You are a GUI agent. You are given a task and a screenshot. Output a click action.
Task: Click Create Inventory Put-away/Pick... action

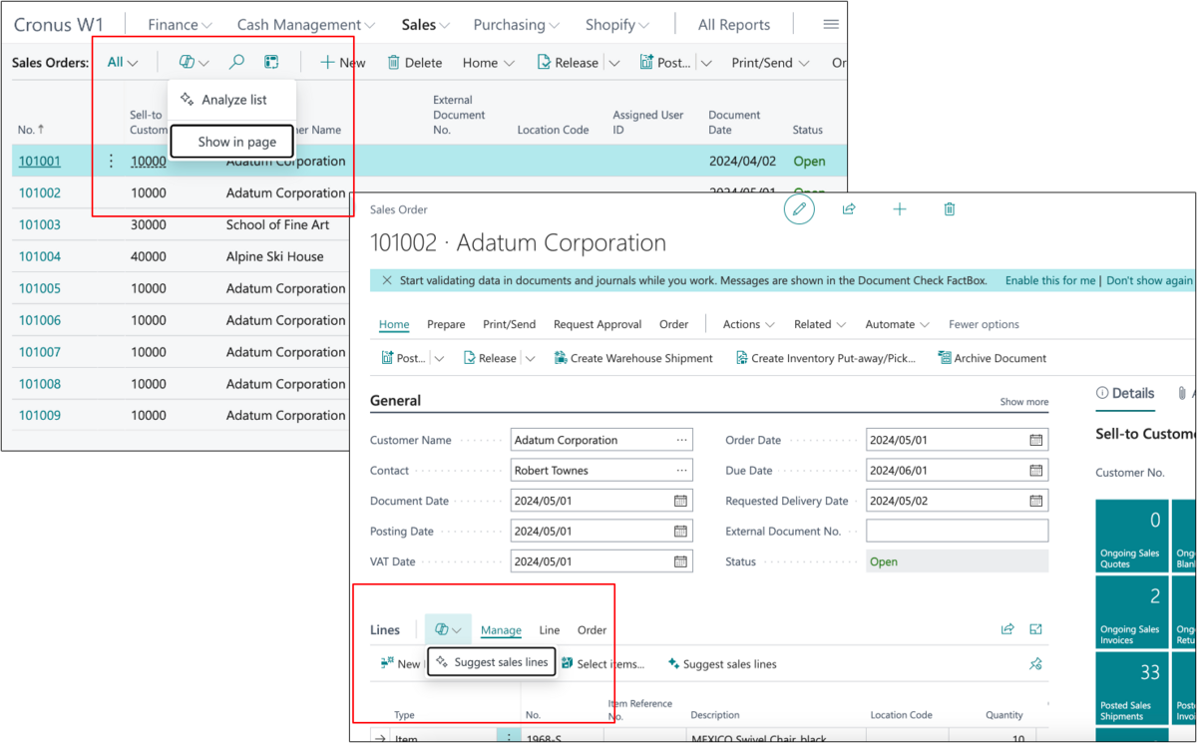825,358
